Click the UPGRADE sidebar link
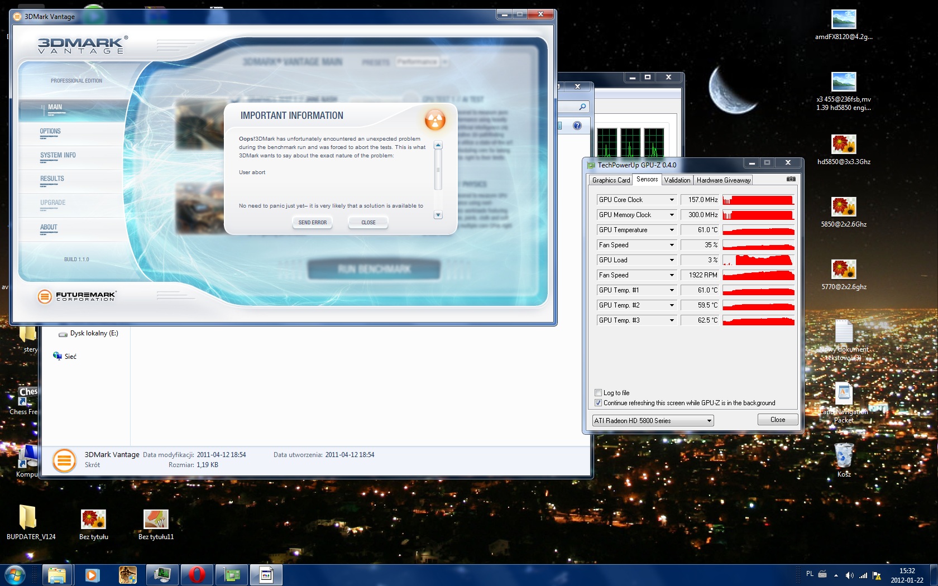This screenshot has height=586, width=938. click(x=52, y=203)
